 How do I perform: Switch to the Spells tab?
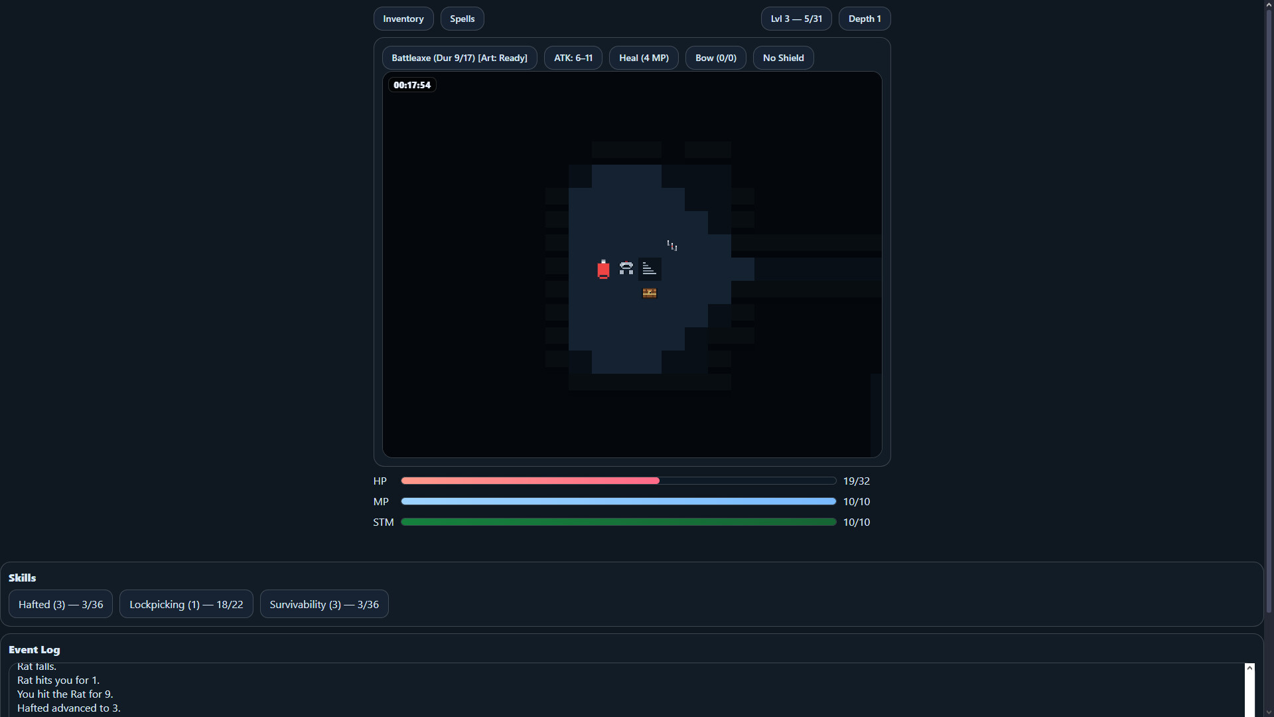[462, 18]
